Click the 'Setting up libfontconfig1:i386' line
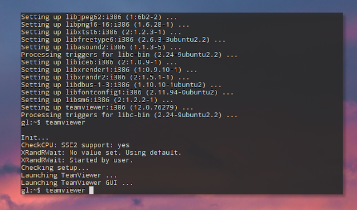This screenshot has width=357, height=210. (x=127, y=92)
